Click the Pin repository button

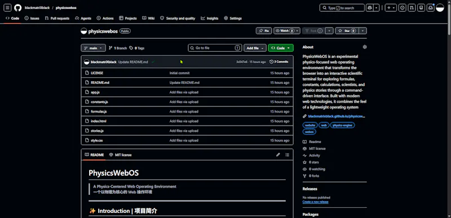pyautogui.click(x=264, y=31)
